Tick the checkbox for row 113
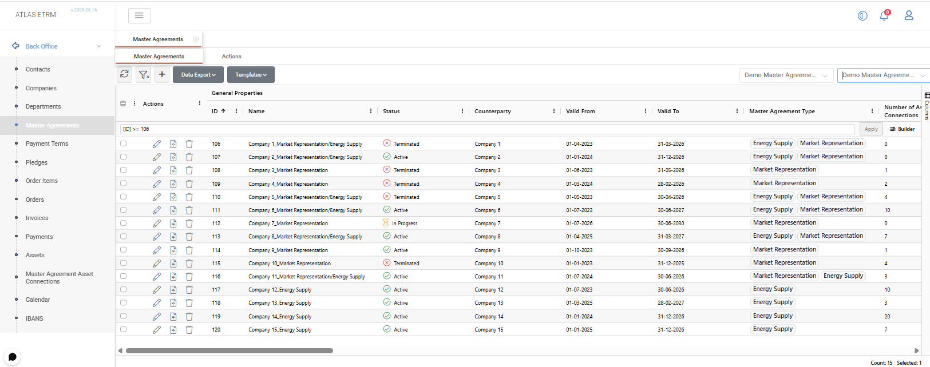930x367 pixels. click(123, 236)
